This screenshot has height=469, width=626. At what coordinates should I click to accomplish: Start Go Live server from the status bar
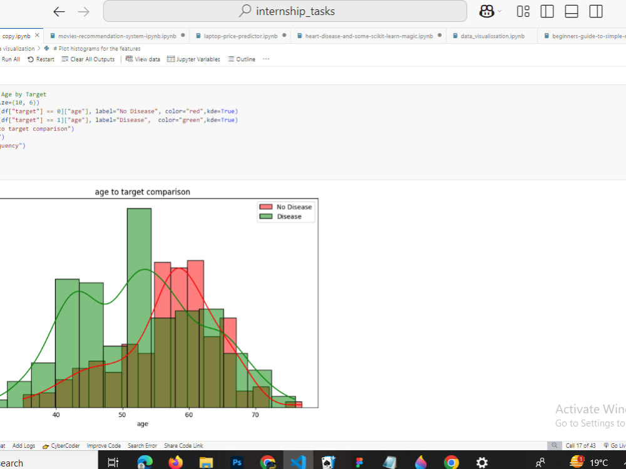point(615,445)
